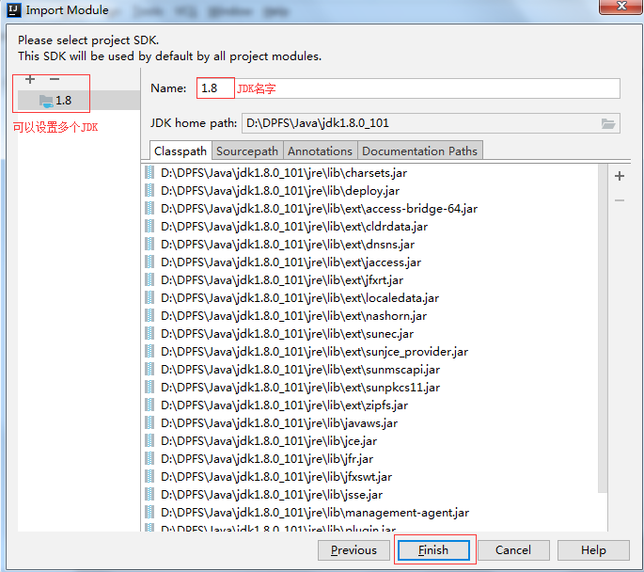Viewport: 644px width, 572px height.
Task: Select the cldrdata.jar row
Action: click(369, 227)
